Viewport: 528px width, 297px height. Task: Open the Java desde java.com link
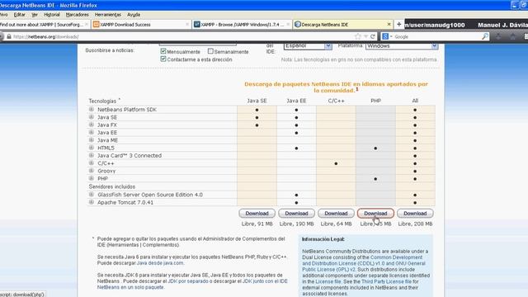(160, 263)
